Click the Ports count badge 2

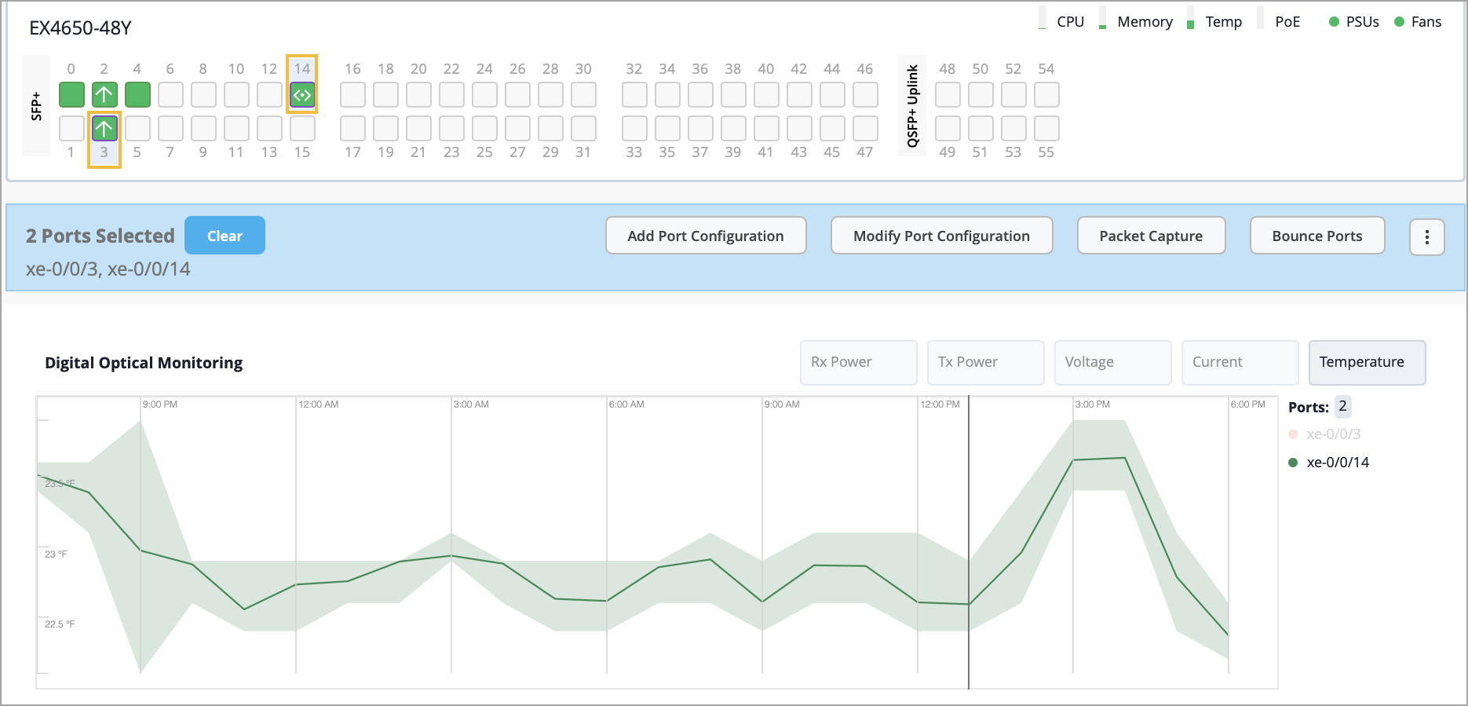[x=1343, y=407]
